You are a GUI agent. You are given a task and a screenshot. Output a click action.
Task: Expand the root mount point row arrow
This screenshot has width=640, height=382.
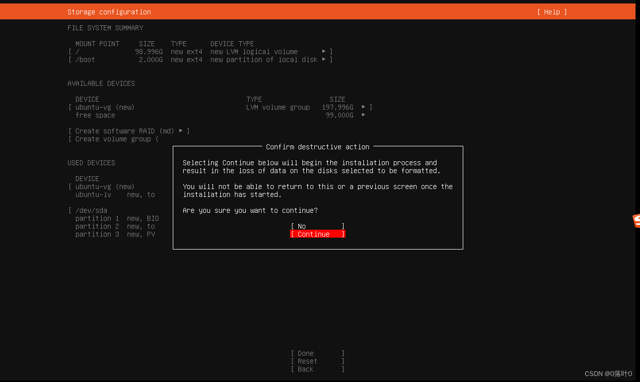coord(324,52)
